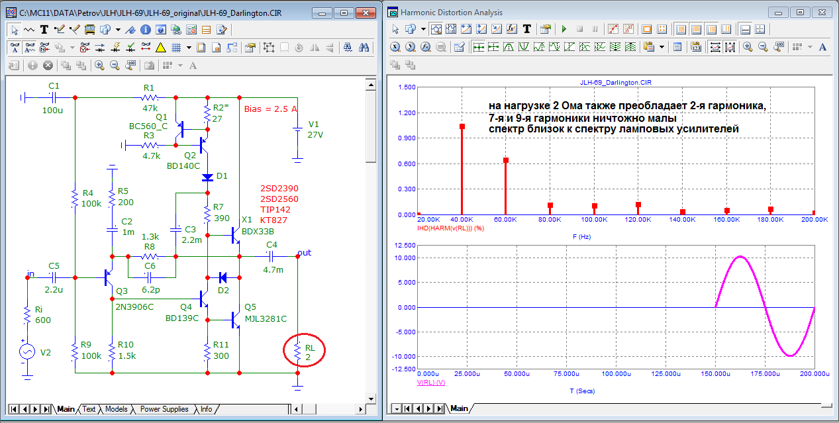Click the Info page tab
Image resolution: width=839 pixels, height=423 pixels.
click(x=206, y=409)
